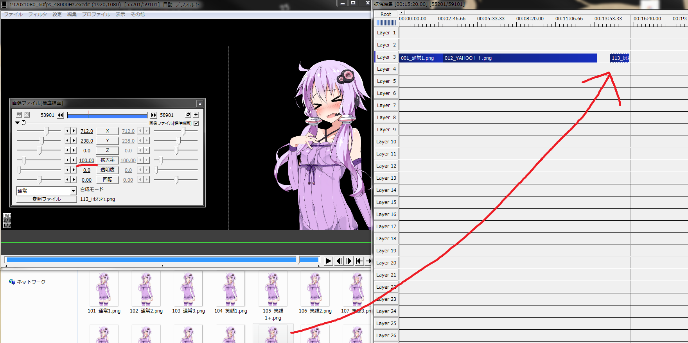Toggle visibility of Layer 2

click(386, 45)
